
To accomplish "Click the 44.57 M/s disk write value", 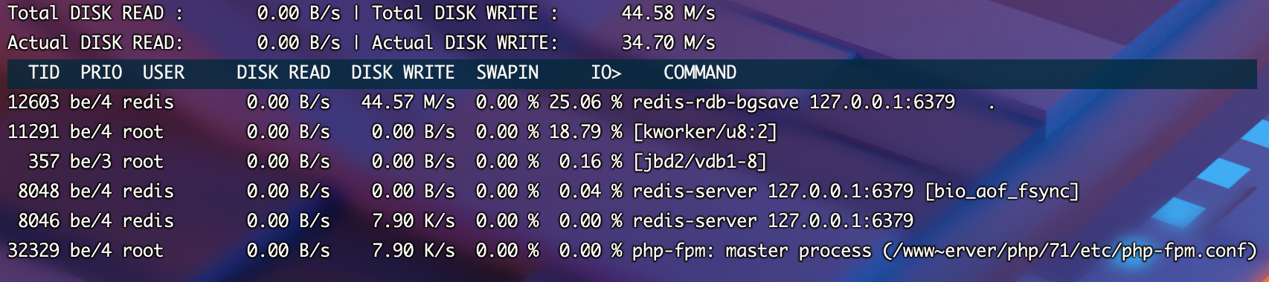I will (x=408, y=102).
